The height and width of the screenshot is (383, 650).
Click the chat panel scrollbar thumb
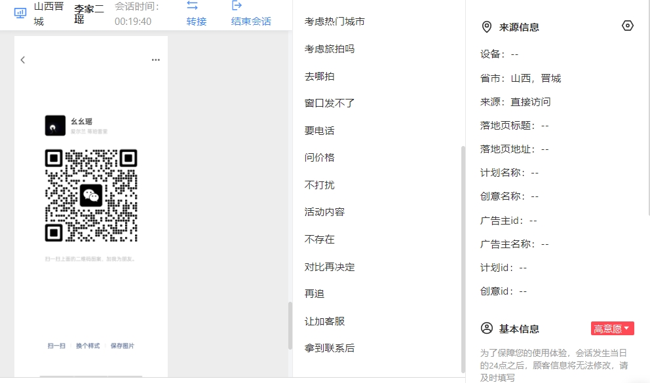(x=290, y=326)
